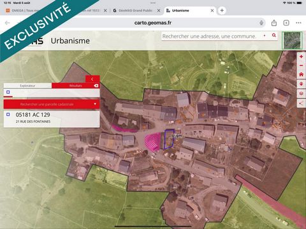Toggle the checkbox beside parcel 05181 AC 129
The height and width of the screenshot is (229, 306).
click(x=8, y=114)
